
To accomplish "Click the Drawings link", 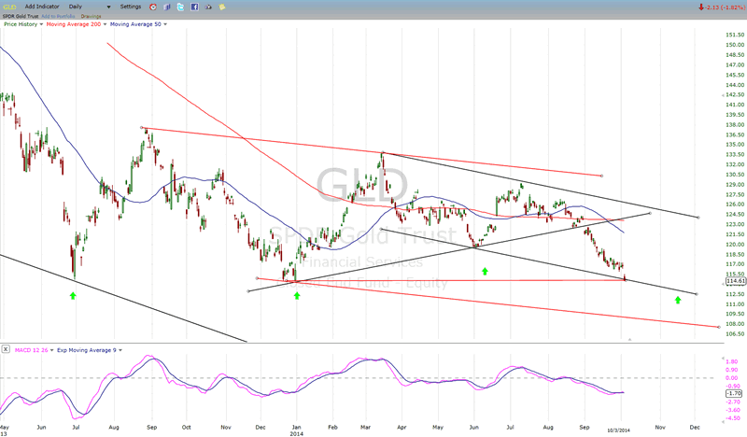I will (x=92, y=15).
